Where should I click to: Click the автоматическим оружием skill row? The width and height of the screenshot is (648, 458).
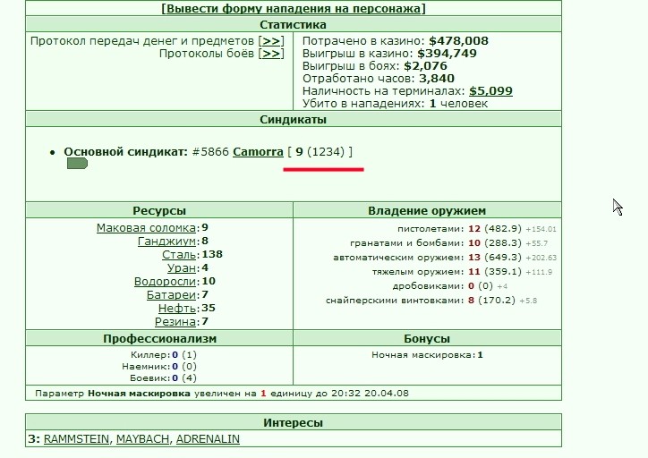445,258
